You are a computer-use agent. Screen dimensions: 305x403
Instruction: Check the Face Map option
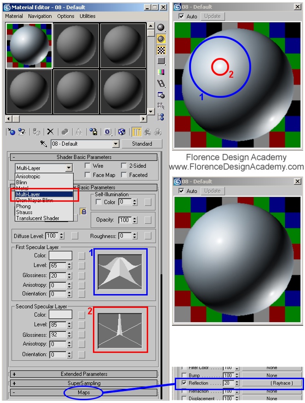tap(88, 175)
